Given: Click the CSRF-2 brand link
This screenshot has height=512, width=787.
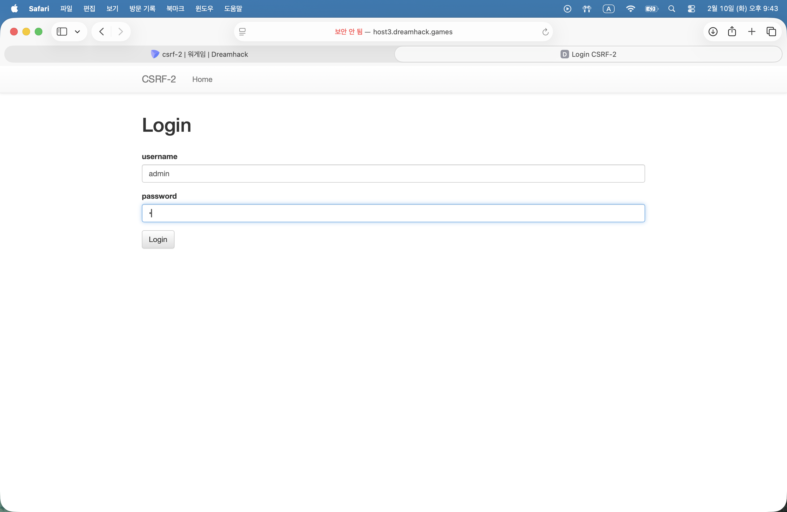Looking at the screenshot, I should point(159,79).
